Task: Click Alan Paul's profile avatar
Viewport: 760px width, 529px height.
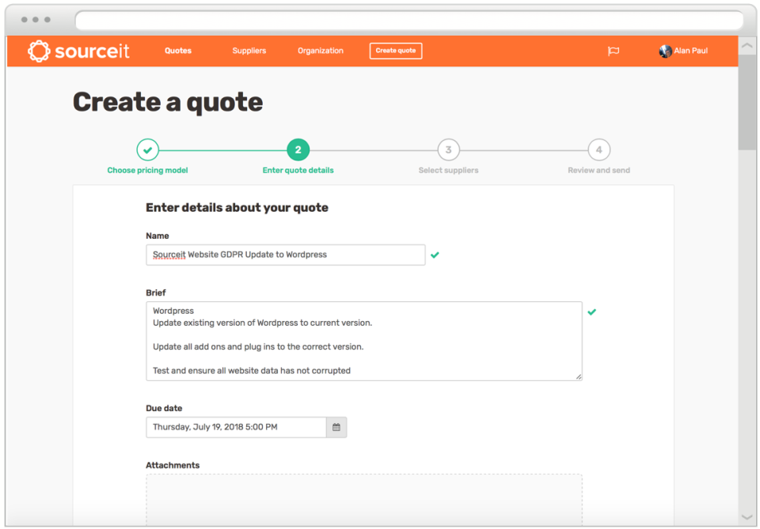Action: tap(665, 51)
